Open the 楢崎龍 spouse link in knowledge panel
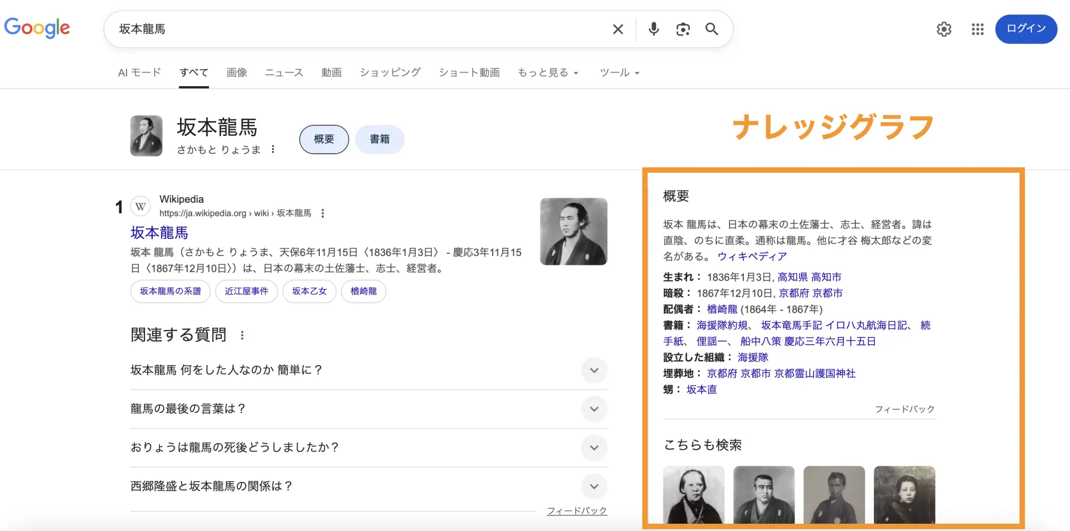The width and height of the screenshot is (1070, 531). click(722, 309)
